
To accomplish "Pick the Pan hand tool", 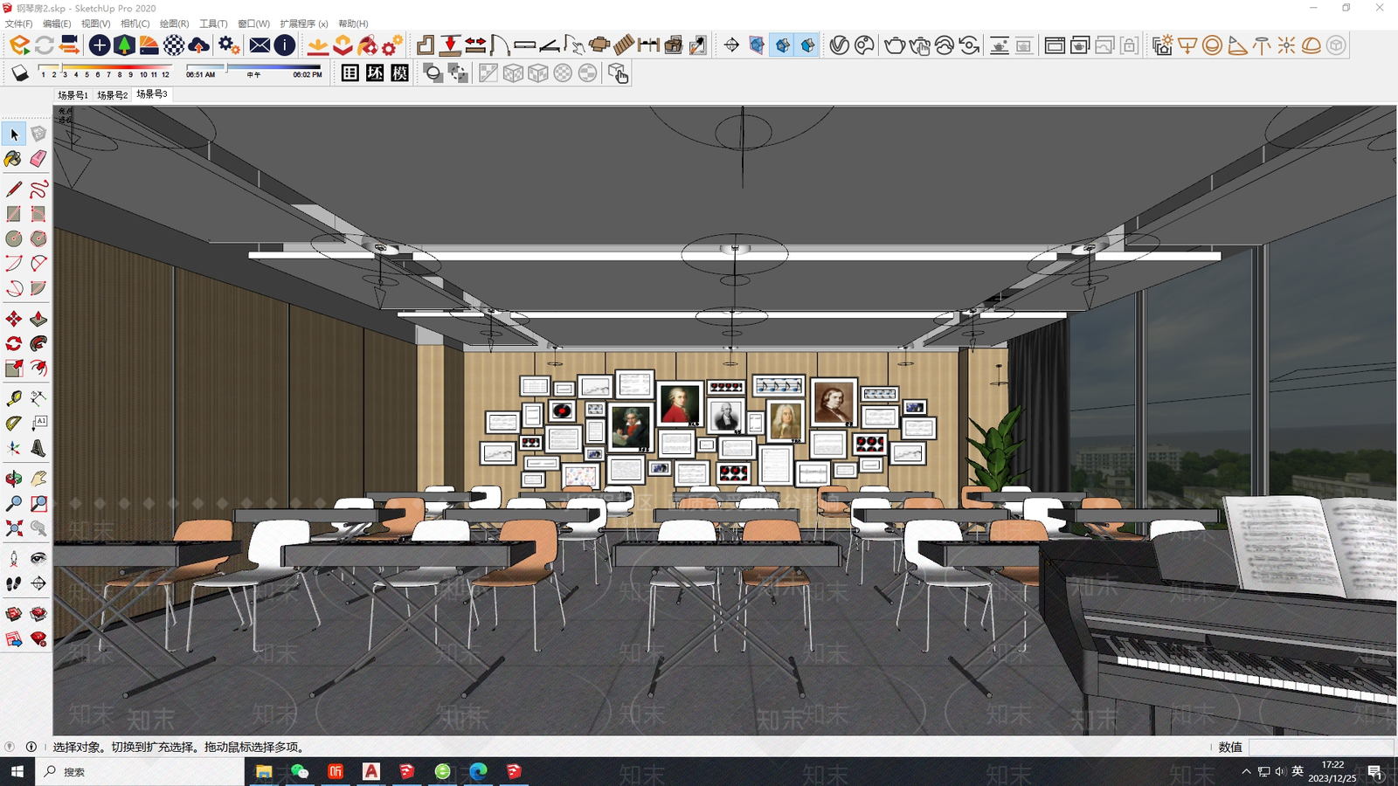I will click(x=38, y=479).
